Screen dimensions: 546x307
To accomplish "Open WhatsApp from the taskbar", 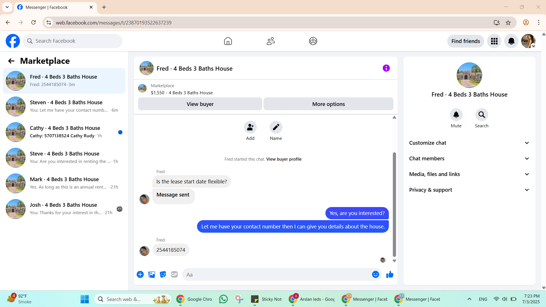I will pyautogui.click(x=223, y=299).
